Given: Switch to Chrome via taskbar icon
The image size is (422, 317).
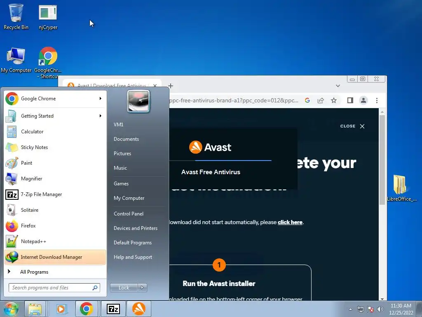Looking at the screenshot, I should tap(87, 309).
